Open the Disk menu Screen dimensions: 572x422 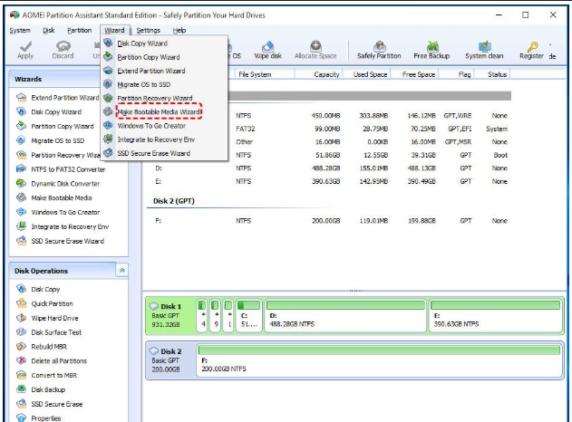point(49,30)
